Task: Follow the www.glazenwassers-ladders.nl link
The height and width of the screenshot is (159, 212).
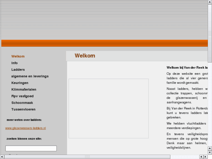Action: tap(26, 128)
